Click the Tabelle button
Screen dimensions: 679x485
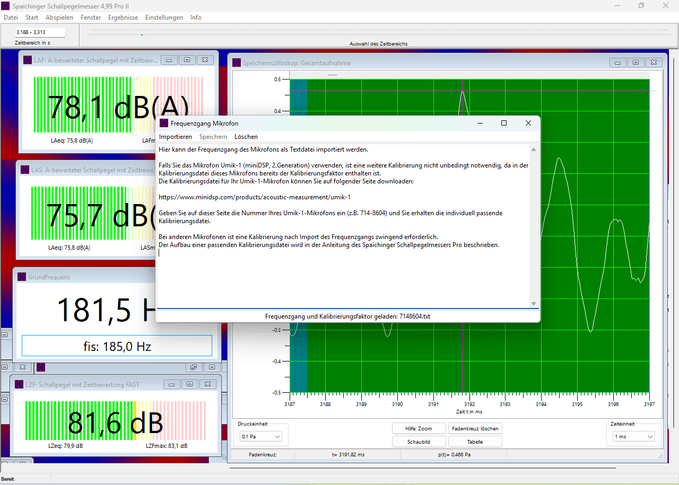point(475,442)
